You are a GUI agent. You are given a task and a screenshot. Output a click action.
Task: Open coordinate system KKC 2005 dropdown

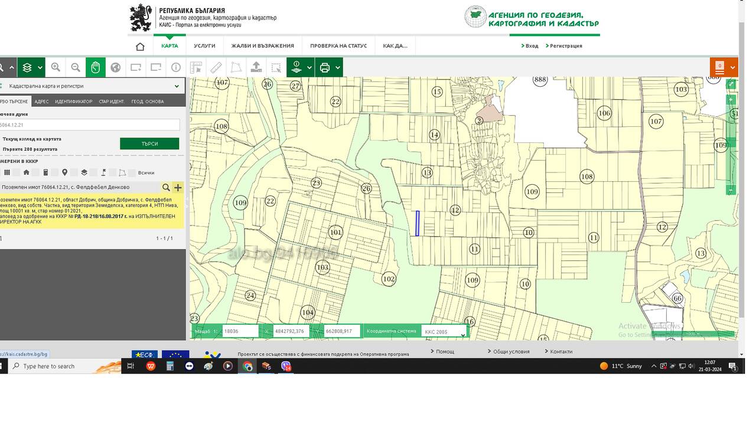click(x=444, y=332)
